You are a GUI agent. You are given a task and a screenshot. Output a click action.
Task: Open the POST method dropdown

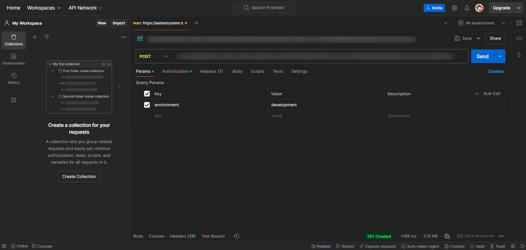pyautogui.click(x=154, y=56)
